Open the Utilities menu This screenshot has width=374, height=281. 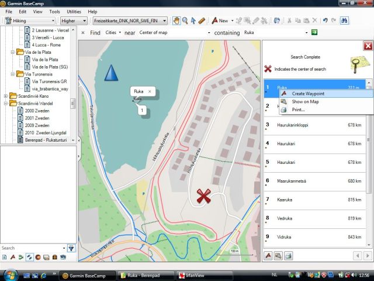coord(74,12)
